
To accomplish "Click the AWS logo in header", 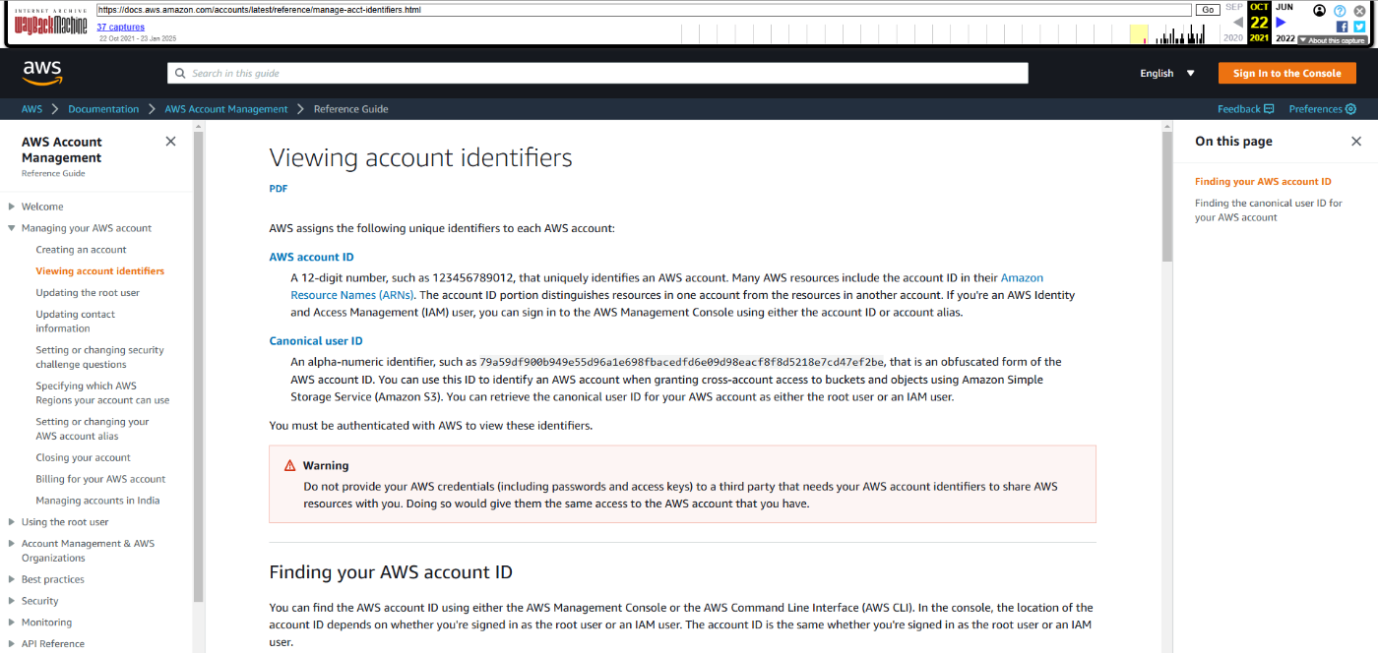I will coord(42,73).
